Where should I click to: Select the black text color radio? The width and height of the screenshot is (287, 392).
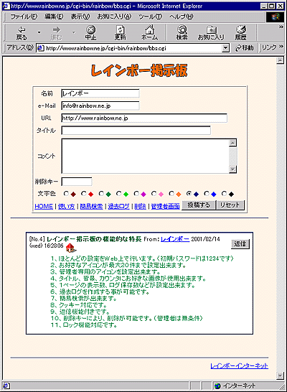pyautogui.click(x=224, y=194)
